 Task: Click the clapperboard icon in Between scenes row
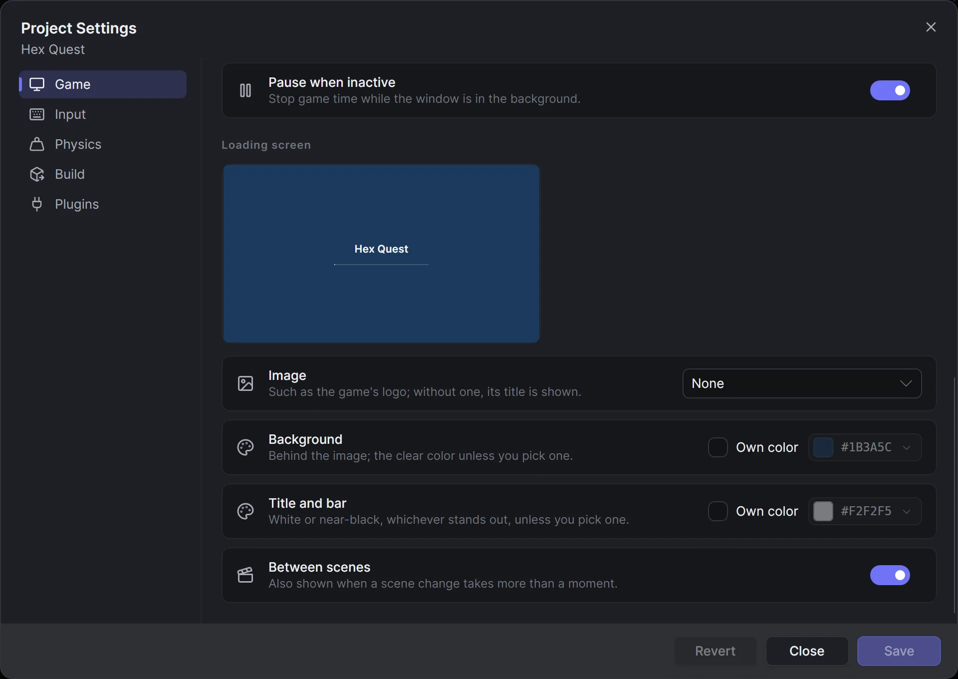click(245, 575)
